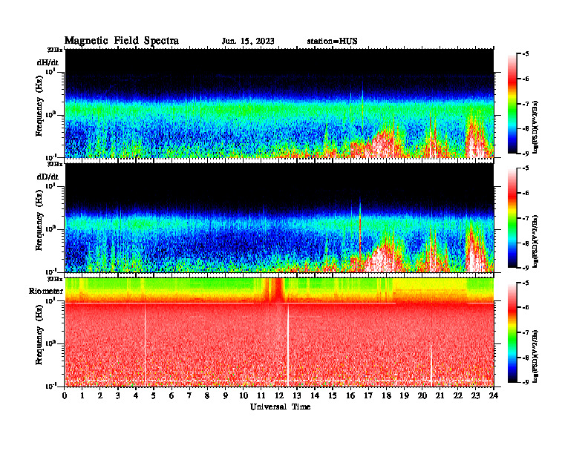Image resolution: width=588 pixels, height=454 pixels.
Task: Click the Riometer colorbar log(PSD) unit label
Action: [x=536, y=356]
